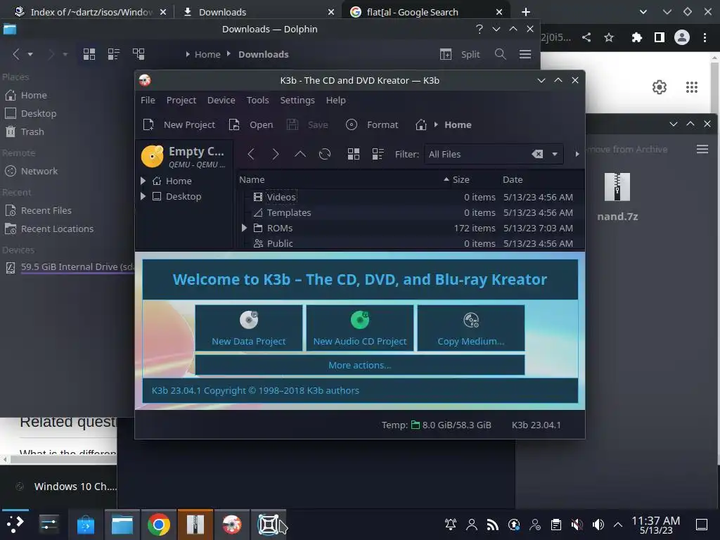
Task: Open Google settings gear
Action: (x=660, y=87)
